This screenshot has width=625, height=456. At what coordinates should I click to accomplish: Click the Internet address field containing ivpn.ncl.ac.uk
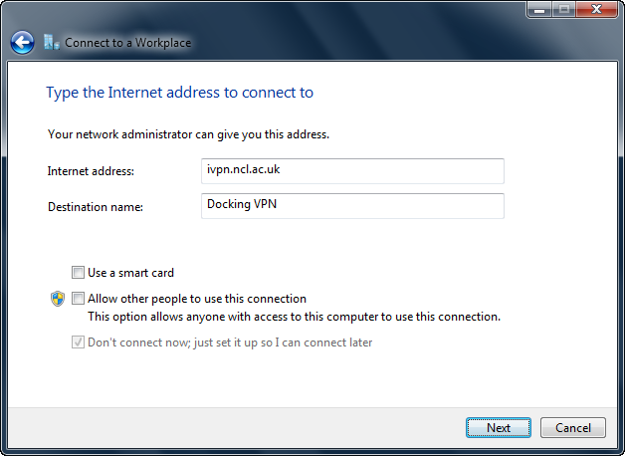(x=352, y=171)
